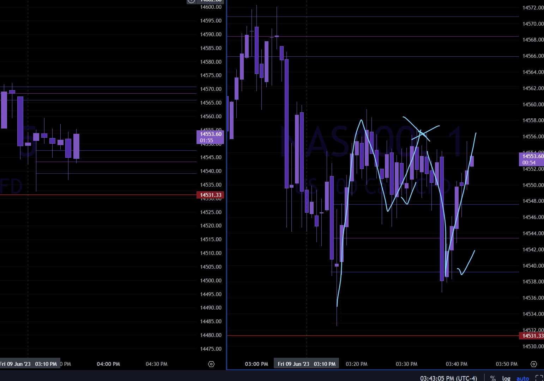The height and width of the screenshot is (381, 544).
Task: Click the 14556.00 price scale value
Action: click(533, 136)
